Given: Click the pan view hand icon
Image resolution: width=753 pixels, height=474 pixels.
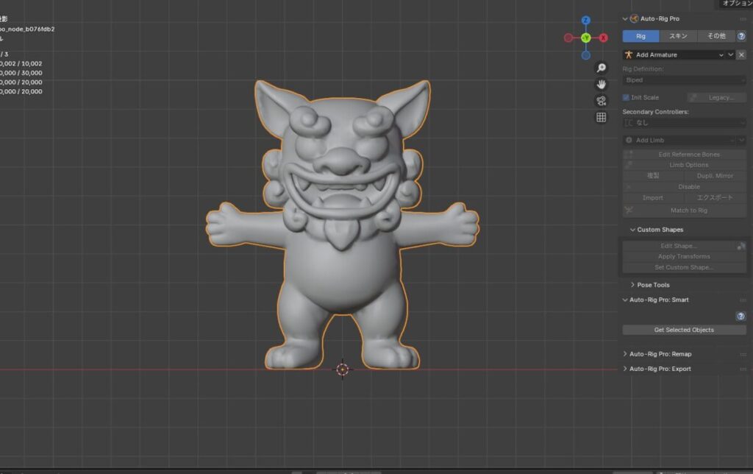Looking at the screenshot, I should pos(601,84).
